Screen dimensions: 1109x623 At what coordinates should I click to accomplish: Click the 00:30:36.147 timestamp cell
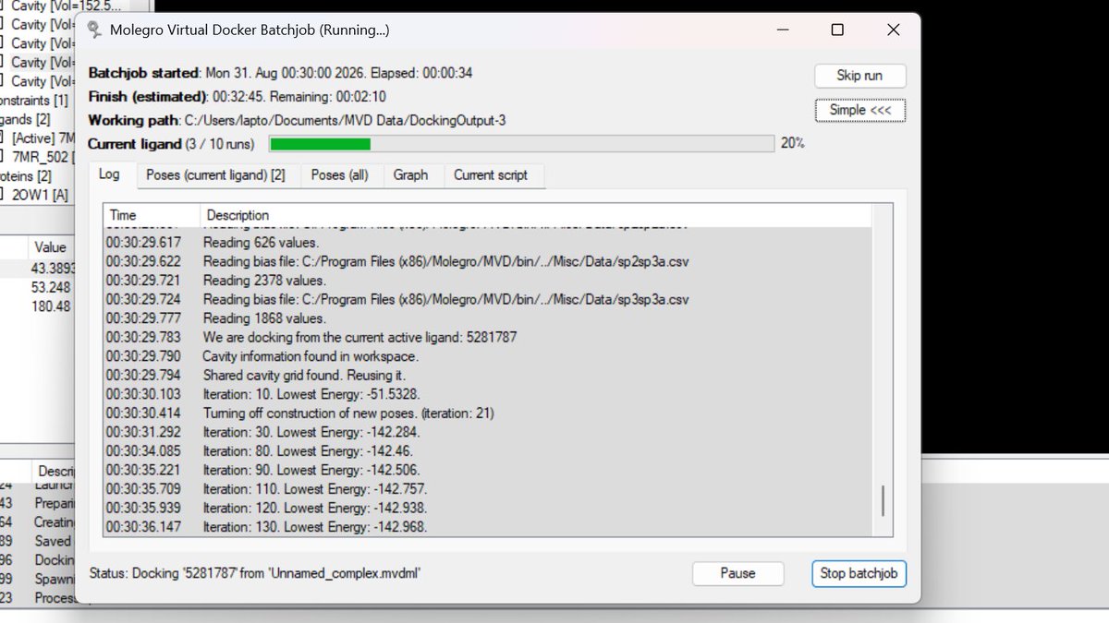point(143,527)
